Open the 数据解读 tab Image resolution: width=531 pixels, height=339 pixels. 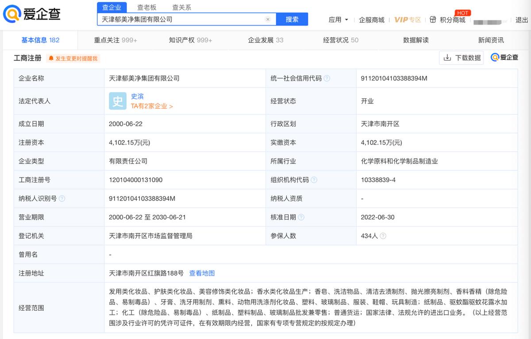click(416, 40)
